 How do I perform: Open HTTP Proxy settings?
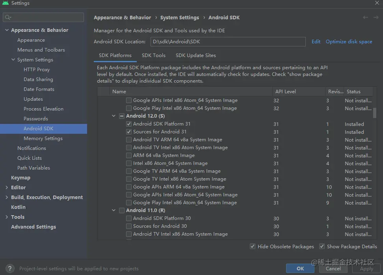(x=37, y=70)
